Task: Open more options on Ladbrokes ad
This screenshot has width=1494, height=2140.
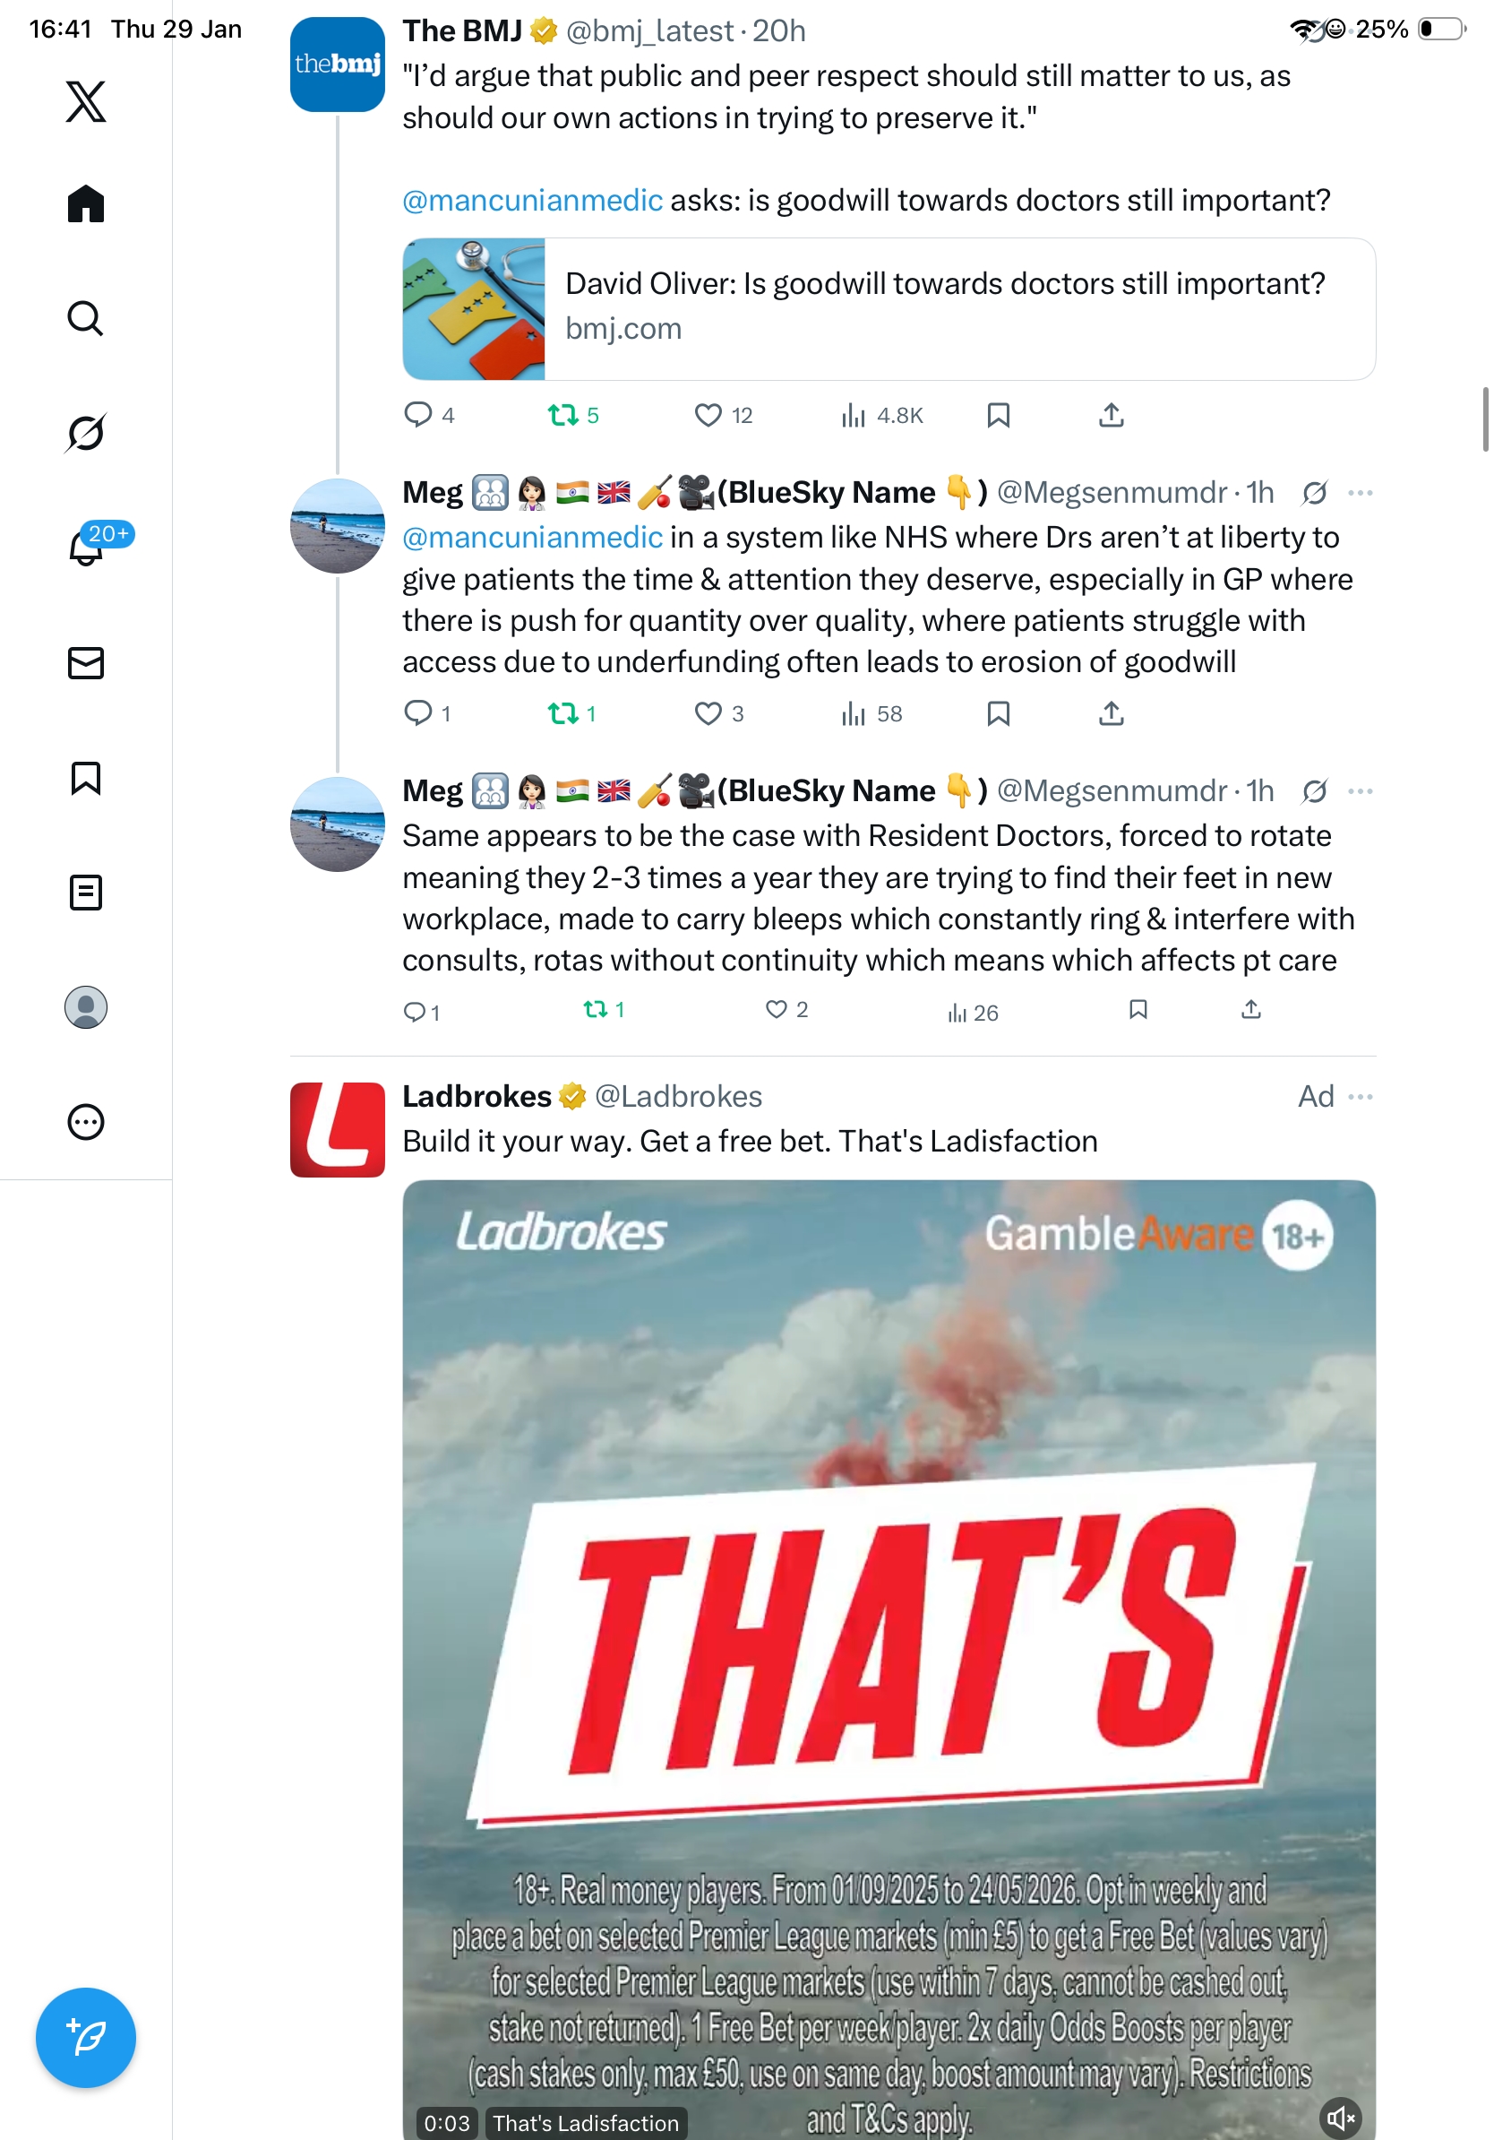Action: [x=1360, y=1097]
